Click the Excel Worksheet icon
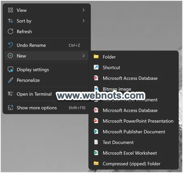The width and height of the screenshot is (183, 173). [x=96, y=153]
